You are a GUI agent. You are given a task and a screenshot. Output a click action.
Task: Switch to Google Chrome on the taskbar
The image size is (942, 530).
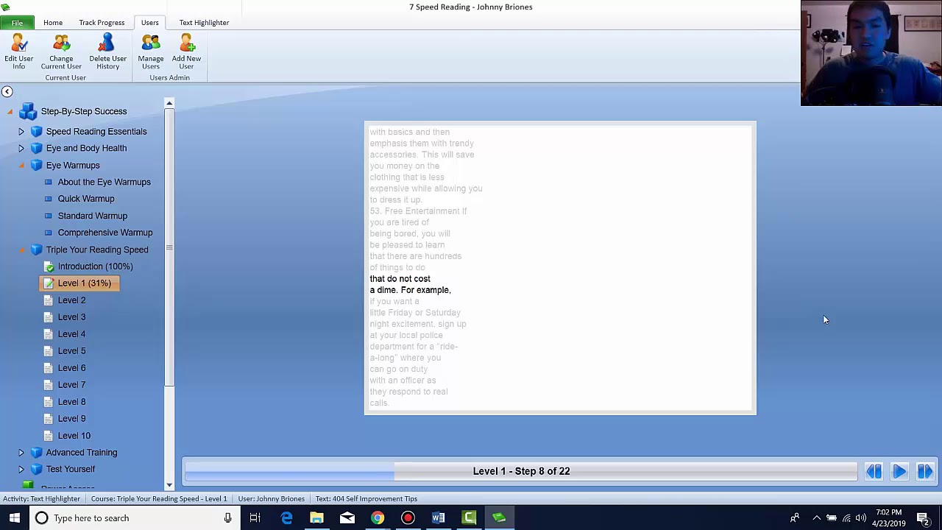click(x=377, y=517)
